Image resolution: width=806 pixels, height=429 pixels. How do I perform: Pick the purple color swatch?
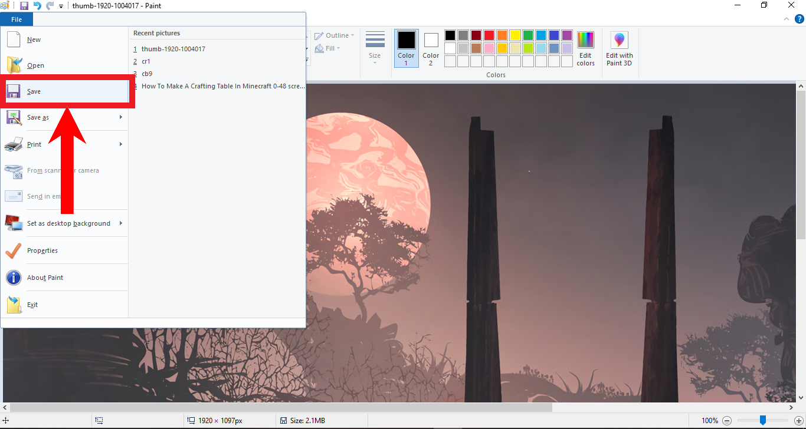coord(567,35)
